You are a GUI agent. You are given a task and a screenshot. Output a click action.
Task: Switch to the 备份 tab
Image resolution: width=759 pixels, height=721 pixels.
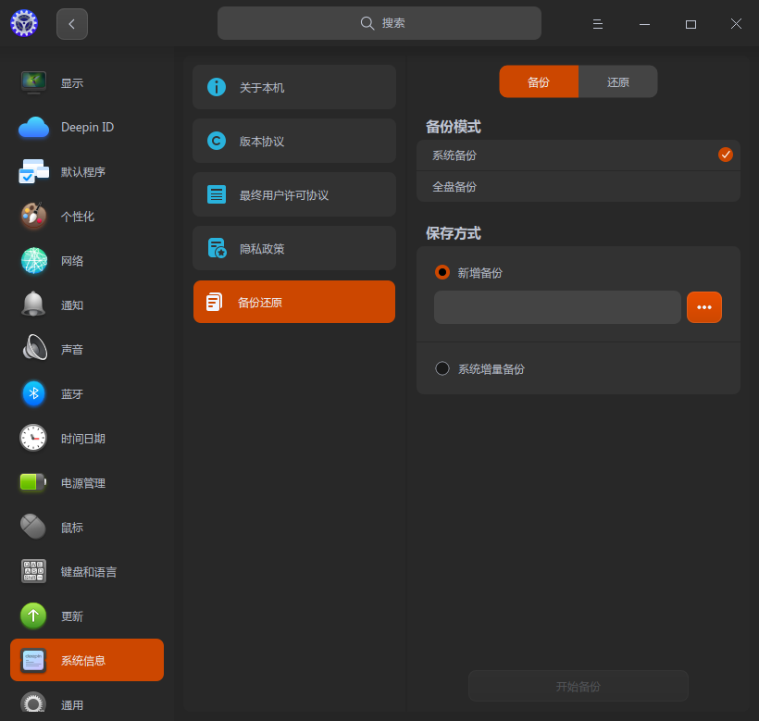[539, 81]
